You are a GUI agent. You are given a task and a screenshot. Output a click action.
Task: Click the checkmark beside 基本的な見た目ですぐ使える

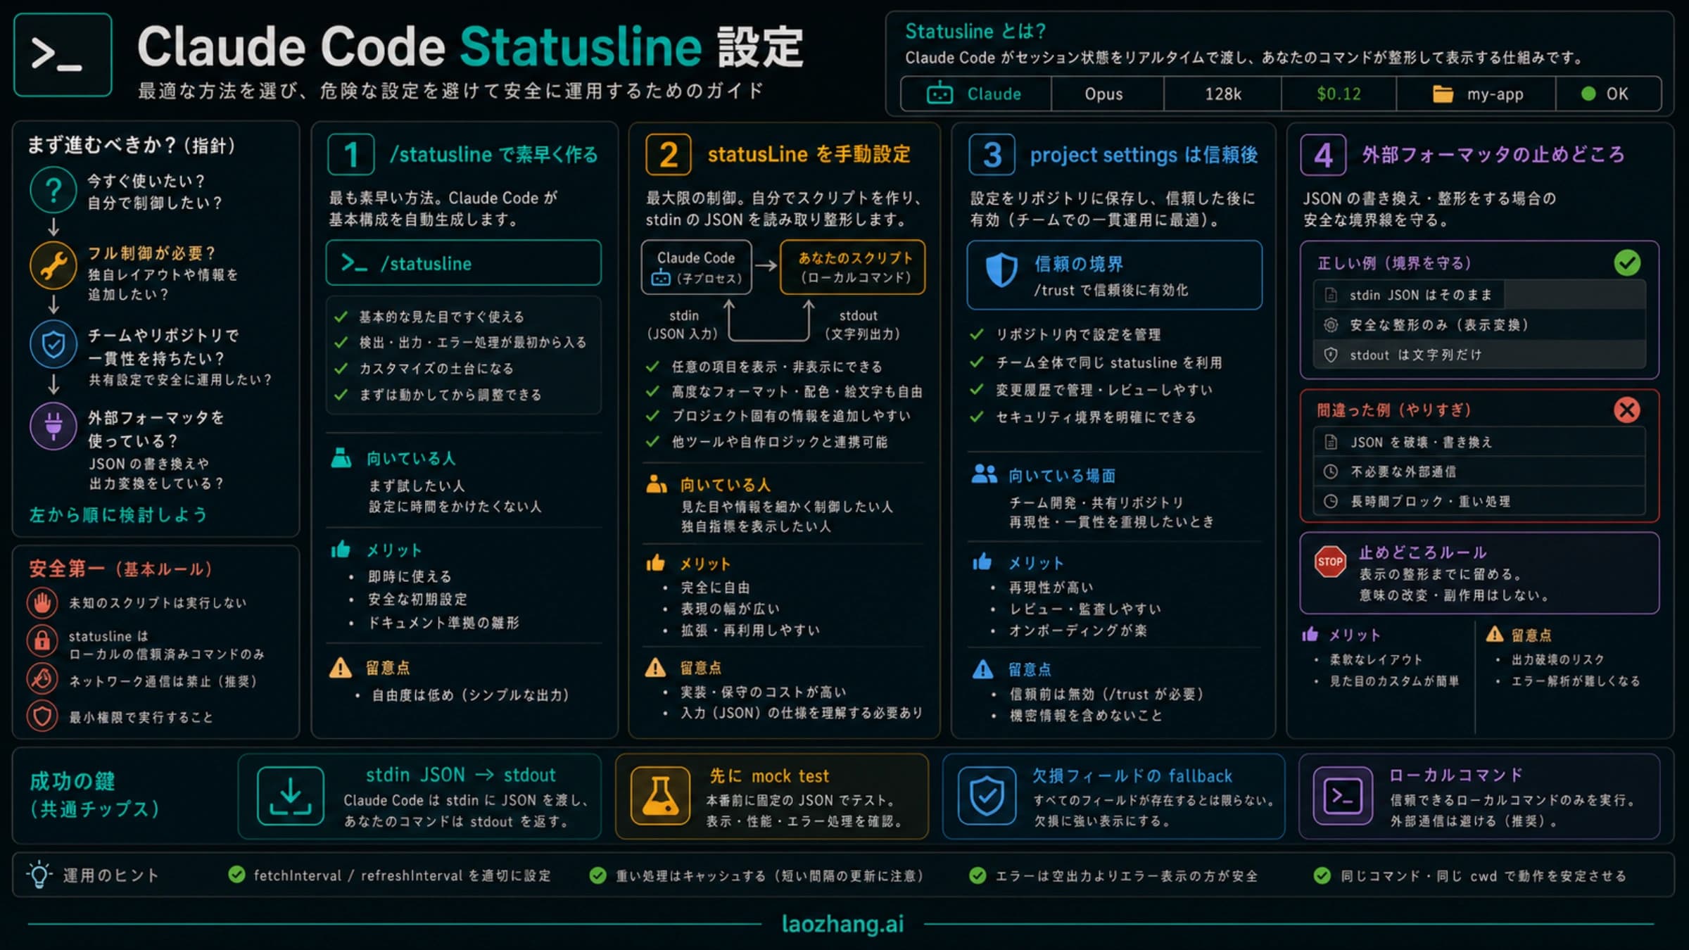[341, 317]
